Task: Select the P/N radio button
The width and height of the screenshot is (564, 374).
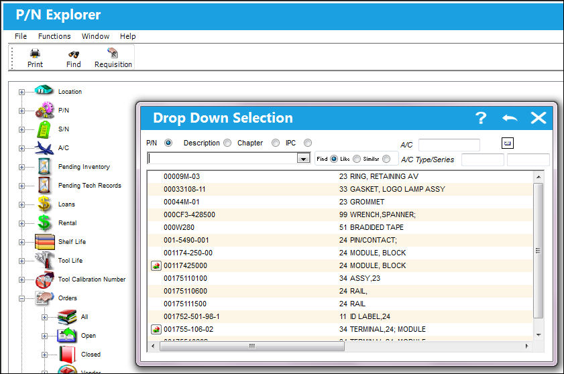Action: tap(168, 143)
